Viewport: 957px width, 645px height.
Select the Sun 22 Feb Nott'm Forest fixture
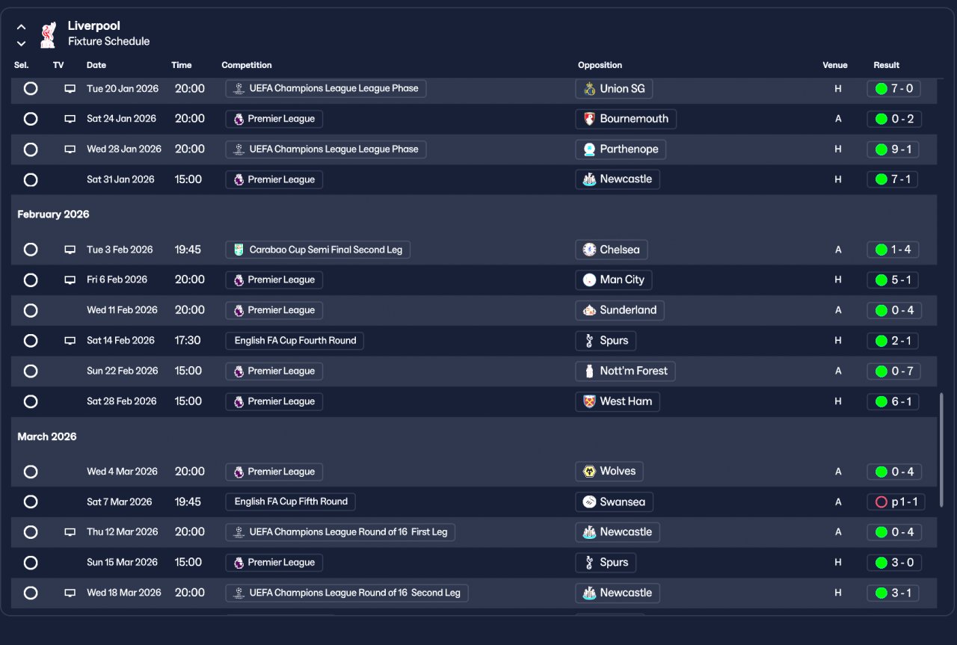point(31,371)
